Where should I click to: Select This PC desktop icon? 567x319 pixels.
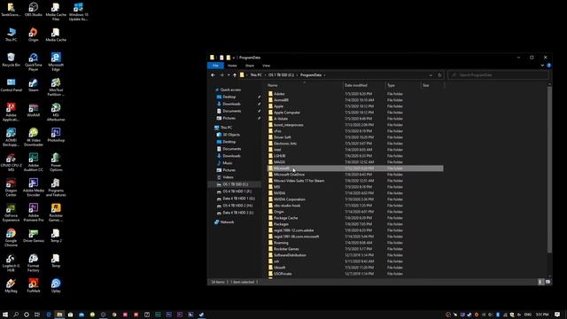pos(11,35)
